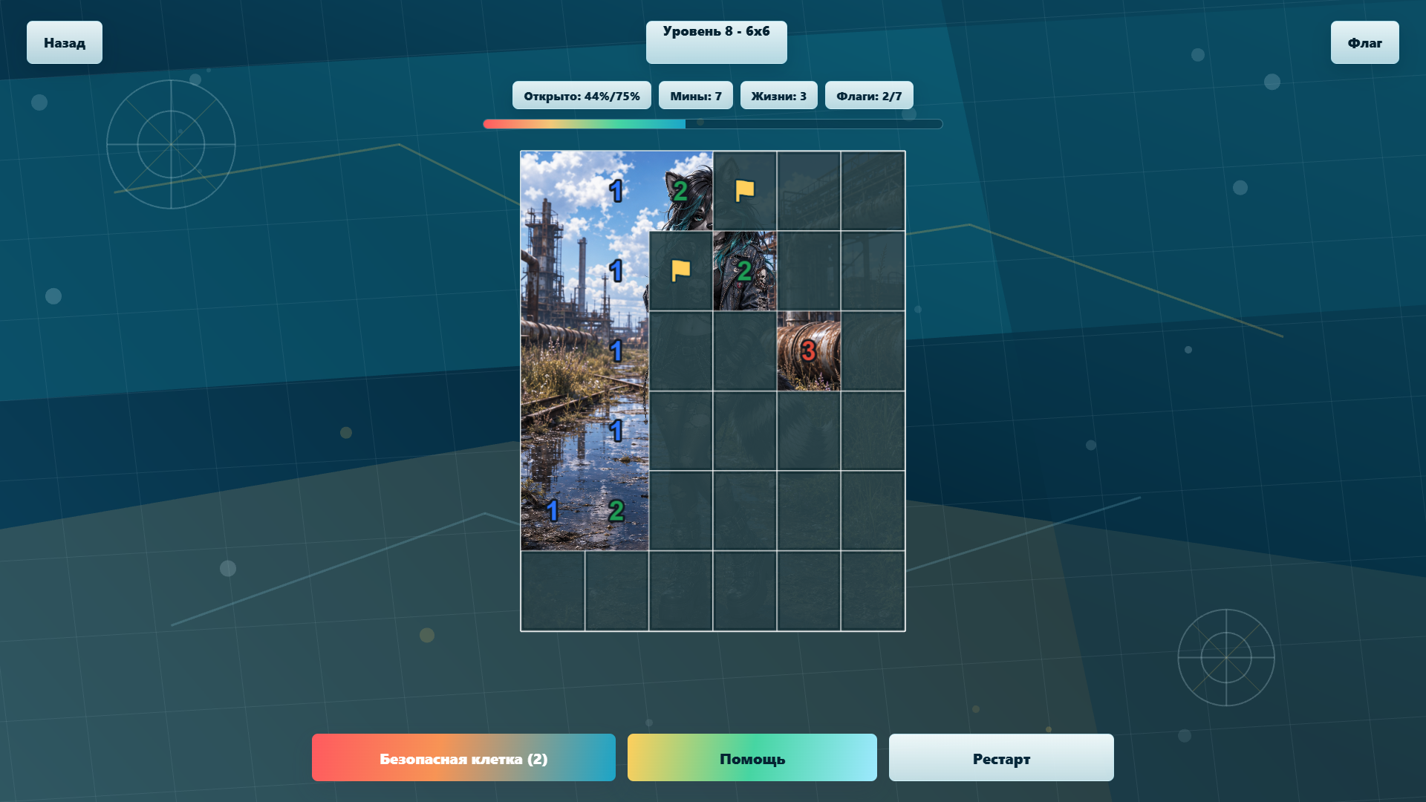Click the green 2 in the fifth row

(x=616, y=511)
